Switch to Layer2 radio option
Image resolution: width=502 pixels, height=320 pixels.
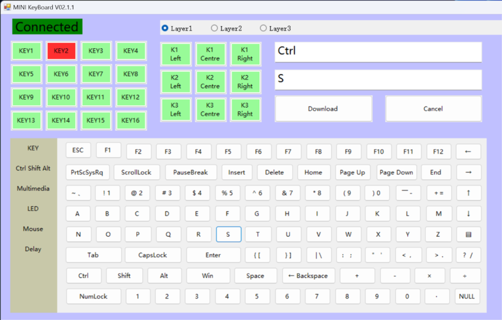pos(215,28)
